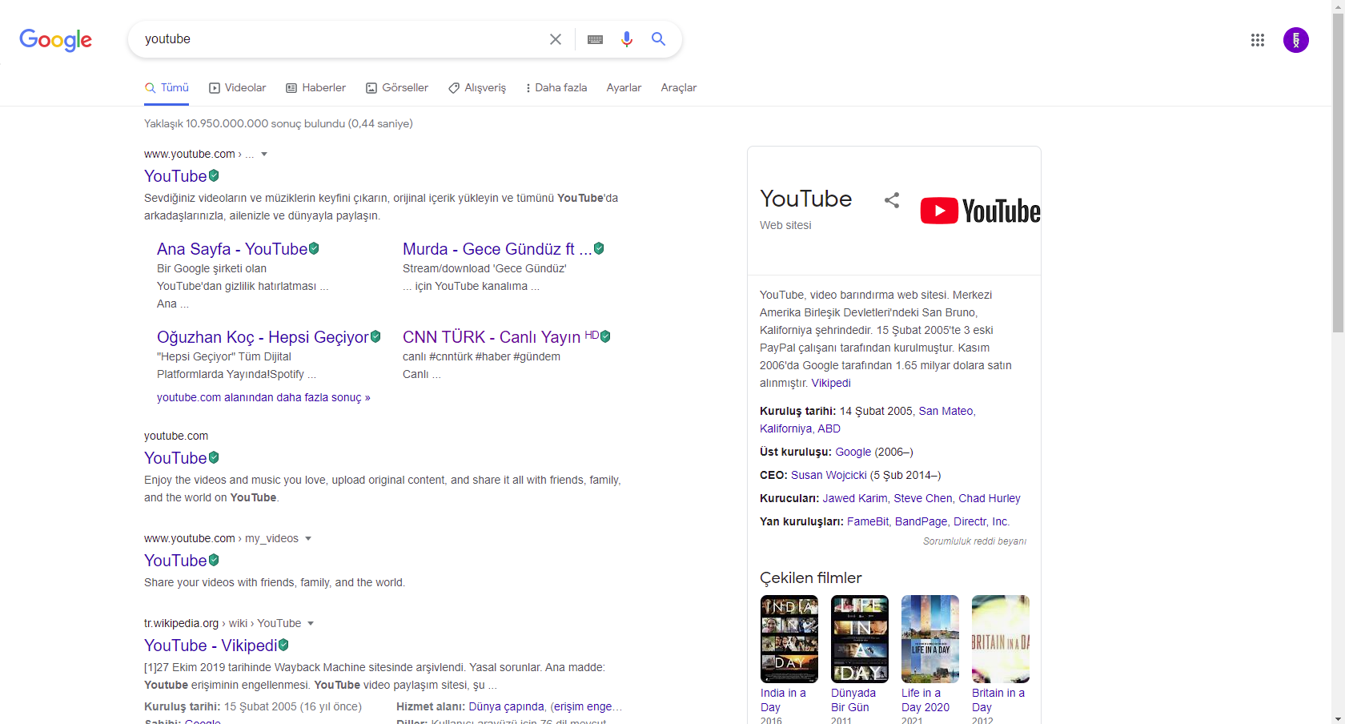This screenshot has width=1345, height=724.
Task: Open the San Mateo link
Action: 946,411
